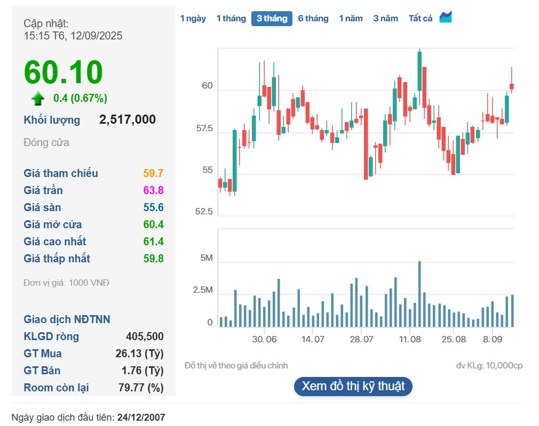Image resolution: width=539 pixels, height=426 pixels.
Task: Click the Room còn lại percentage
Action: click(x=141, y=388)
